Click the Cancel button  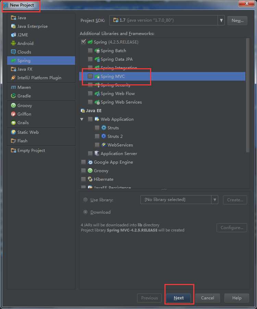(x=208, y=298)
